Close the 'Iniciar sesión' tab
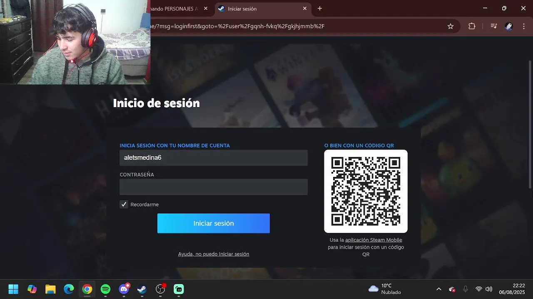Viewport: 533px width, 299px height. 305,8
